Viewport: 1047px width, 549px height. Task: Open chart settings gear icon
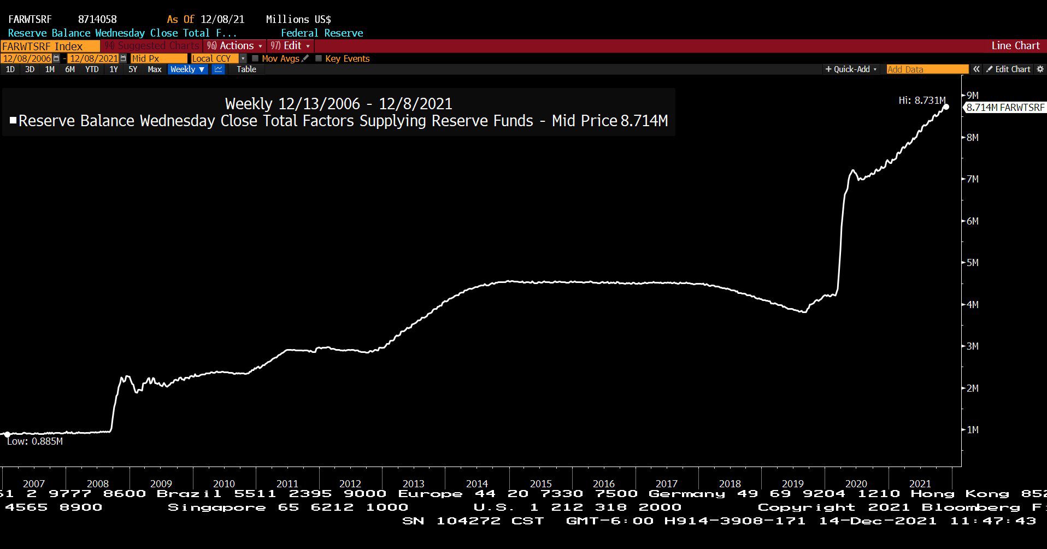tap(1040, 69)
